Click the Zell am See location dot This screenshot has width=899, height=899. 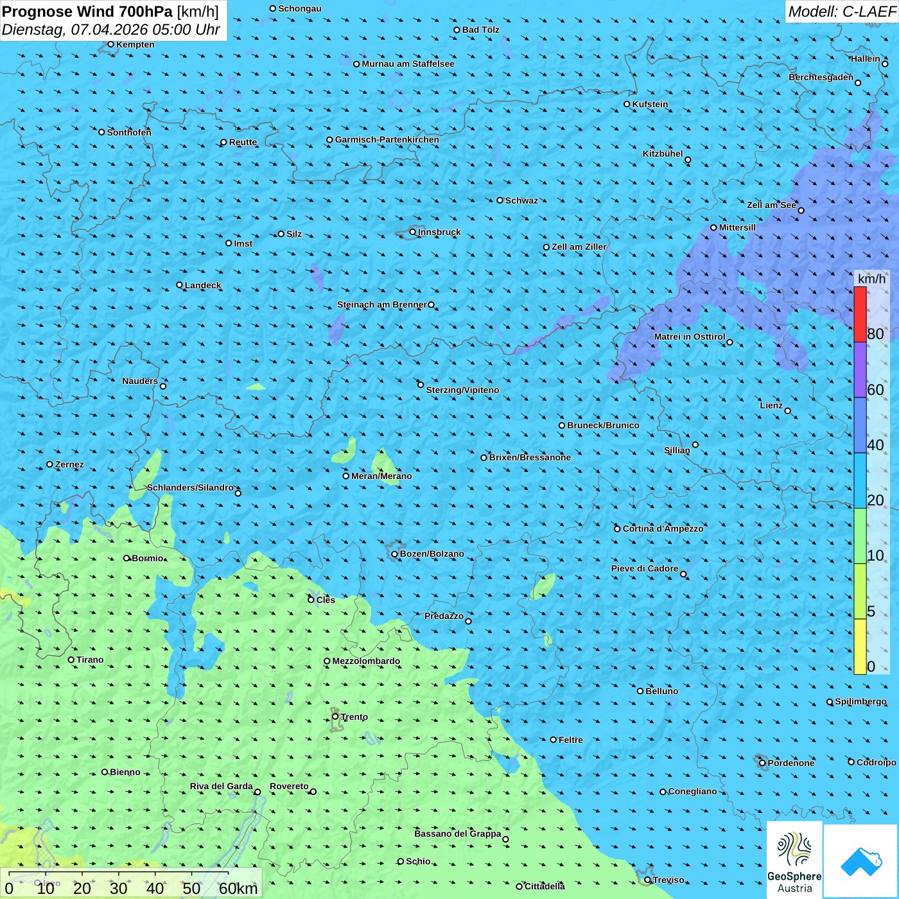click(x=801, y=210)
